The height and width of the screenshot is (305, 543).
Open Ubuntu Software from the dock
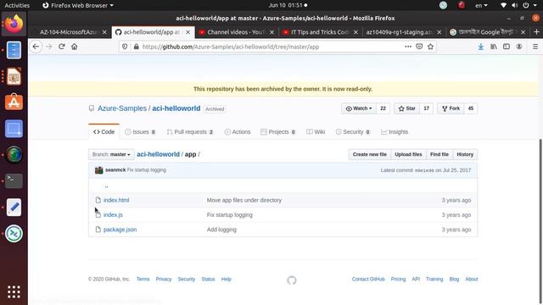[x=14, y=103]
